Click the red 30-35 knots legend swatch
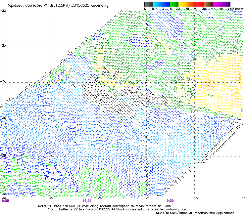This screenshot has height=215, width=245. [x=200, y=4]
